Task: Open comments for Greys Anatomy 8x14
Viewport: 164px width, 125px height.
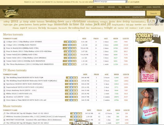Action: click(x=67, y=90)
